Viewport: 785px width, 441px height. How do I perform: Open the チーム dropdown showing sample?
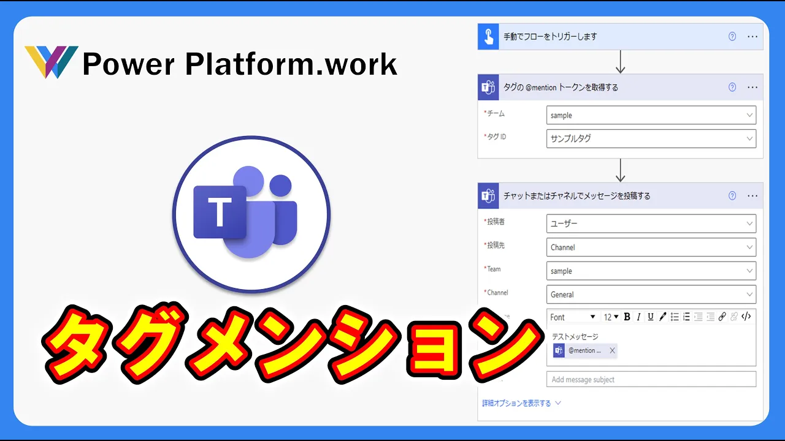click(651, 115)
